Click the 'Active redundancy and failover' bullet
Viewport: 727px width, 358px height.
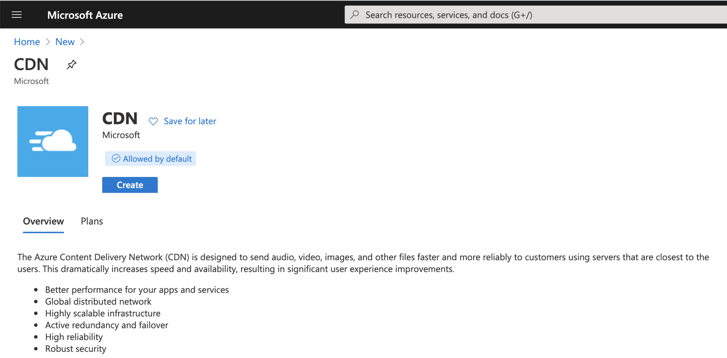106,325
